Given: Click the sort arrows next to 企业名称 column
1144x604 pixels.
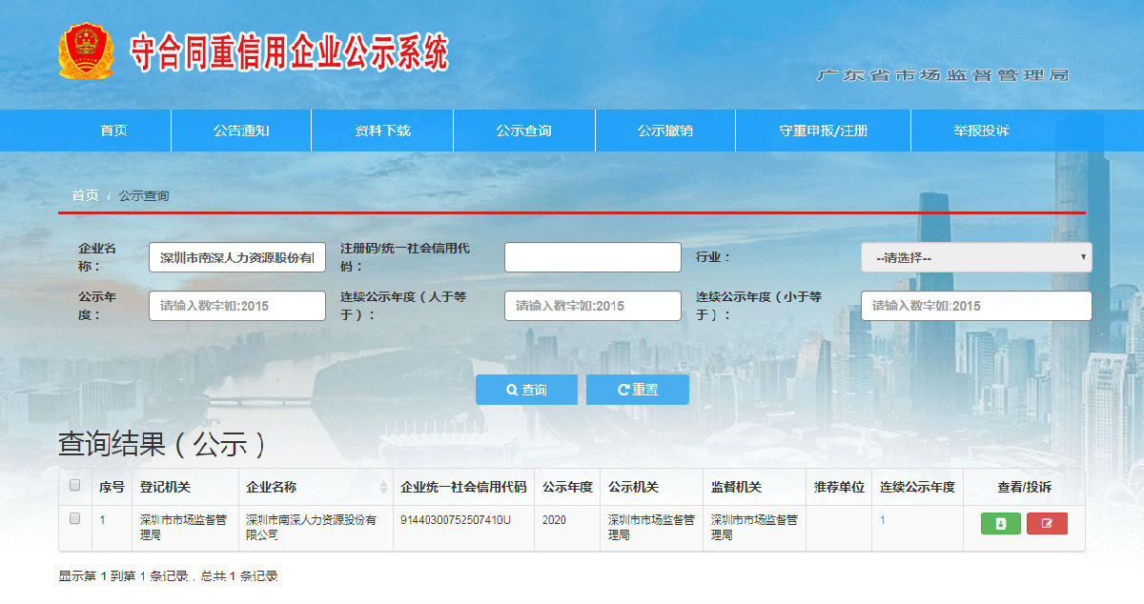Looking at the screenshot, I should point(380,486).
